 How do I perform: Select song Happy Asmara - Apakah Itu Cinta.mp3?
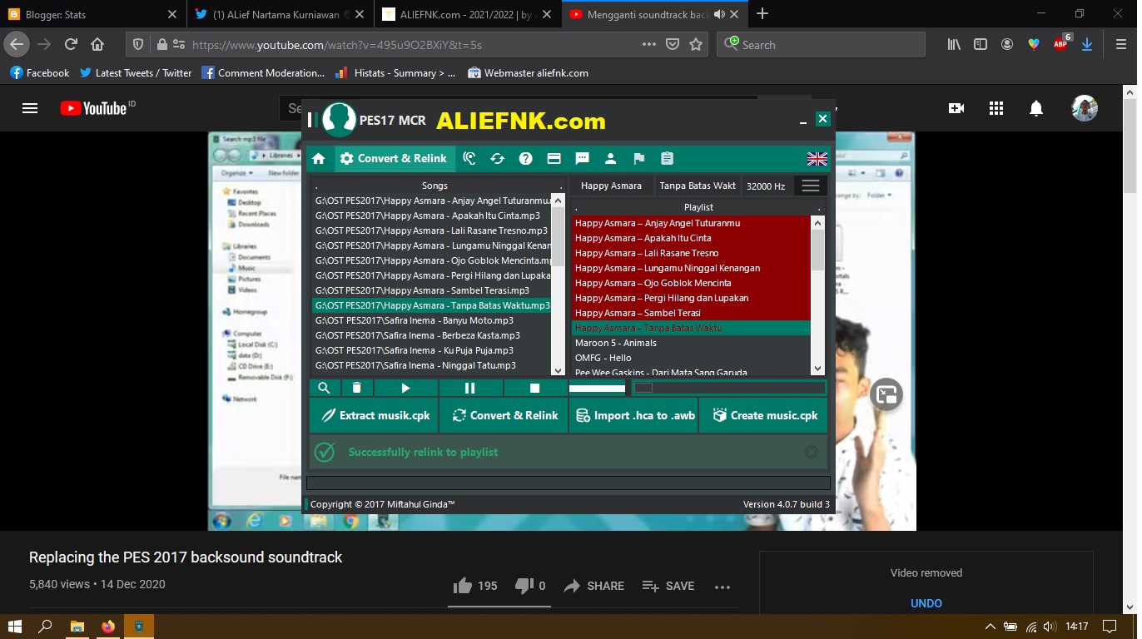[x=431, y=215]
